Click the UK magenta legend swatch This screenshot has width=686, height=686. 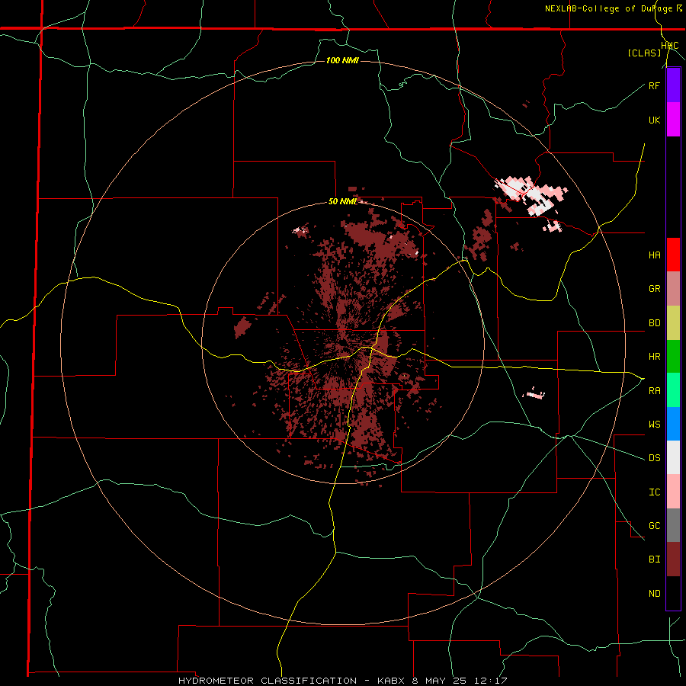[673, 120]
